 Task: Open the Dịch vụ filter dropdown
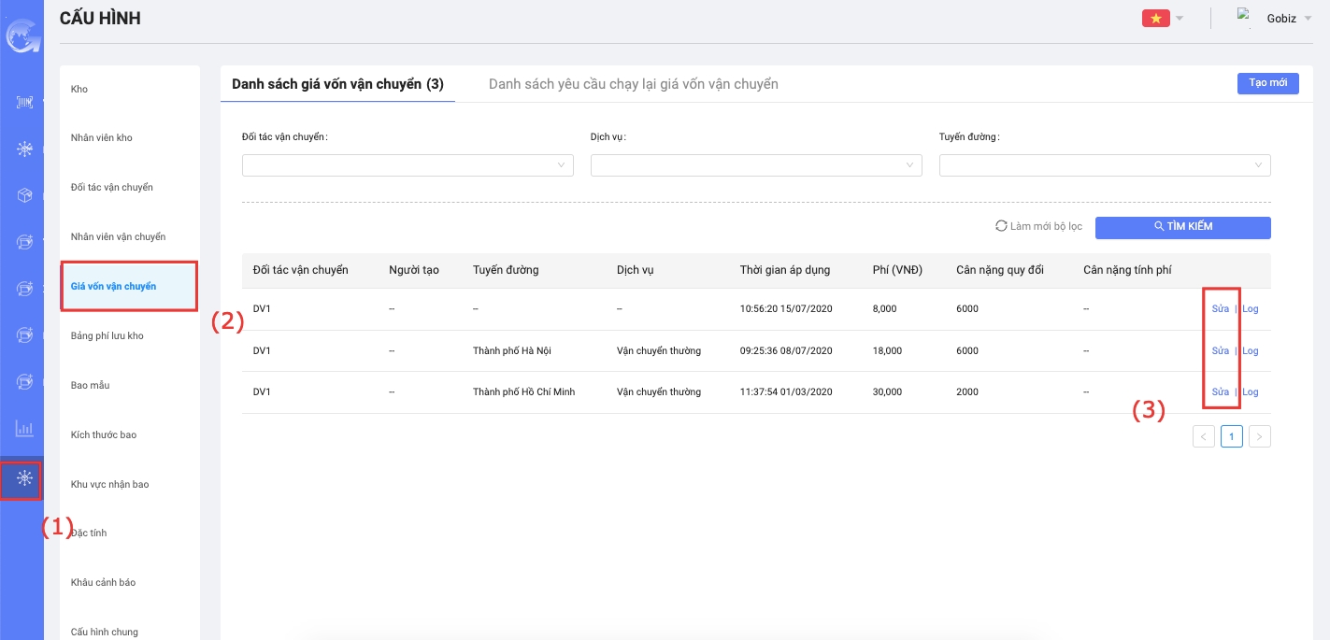(x=755, y=165)
